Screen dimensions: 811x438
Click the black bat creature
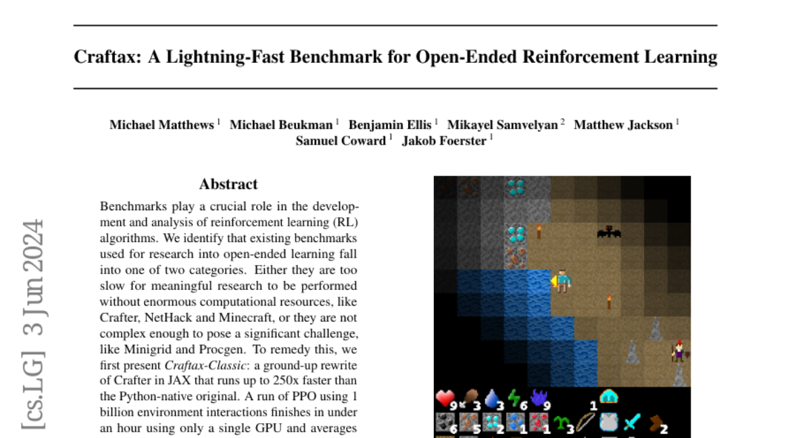coord(609,233)
